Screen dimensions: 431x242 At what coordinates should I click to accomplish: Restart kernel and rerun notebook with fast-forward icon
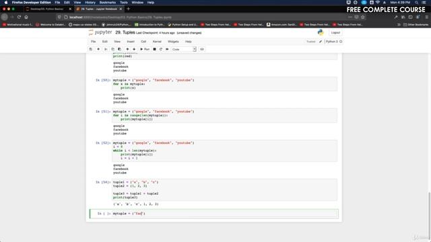(167, 49)
